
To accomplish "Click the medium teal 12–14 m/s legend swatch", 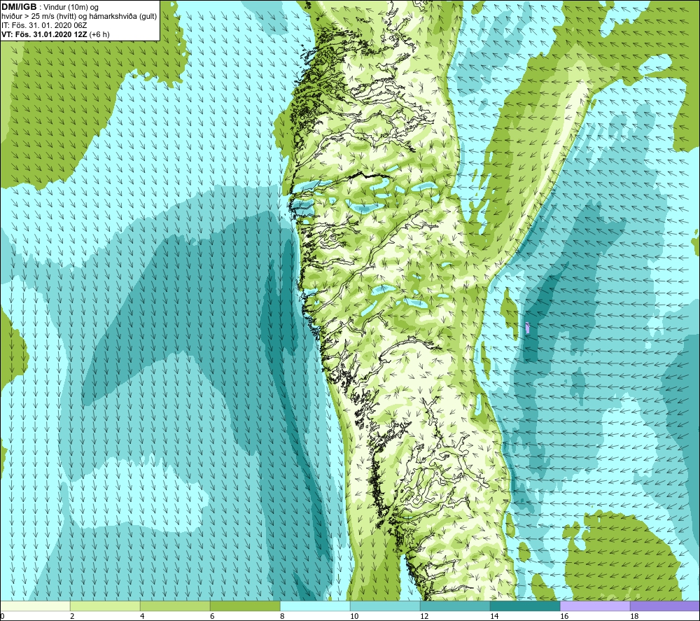I will [x=455, y=606].
